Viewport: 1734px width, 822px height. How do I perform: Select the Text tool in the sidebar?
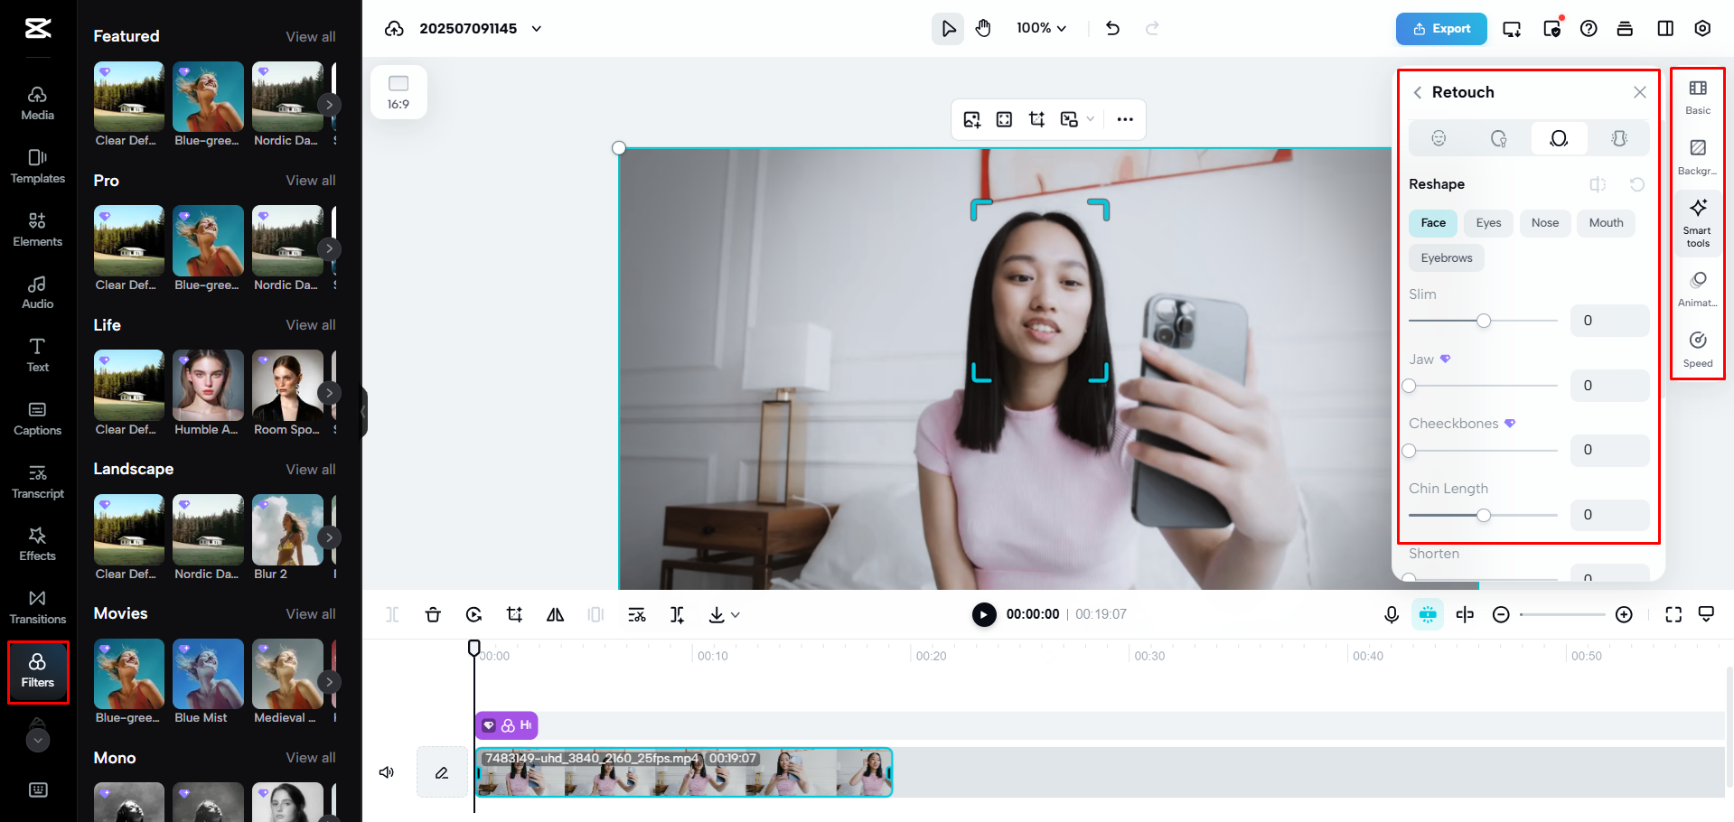[x=37, y=353]
